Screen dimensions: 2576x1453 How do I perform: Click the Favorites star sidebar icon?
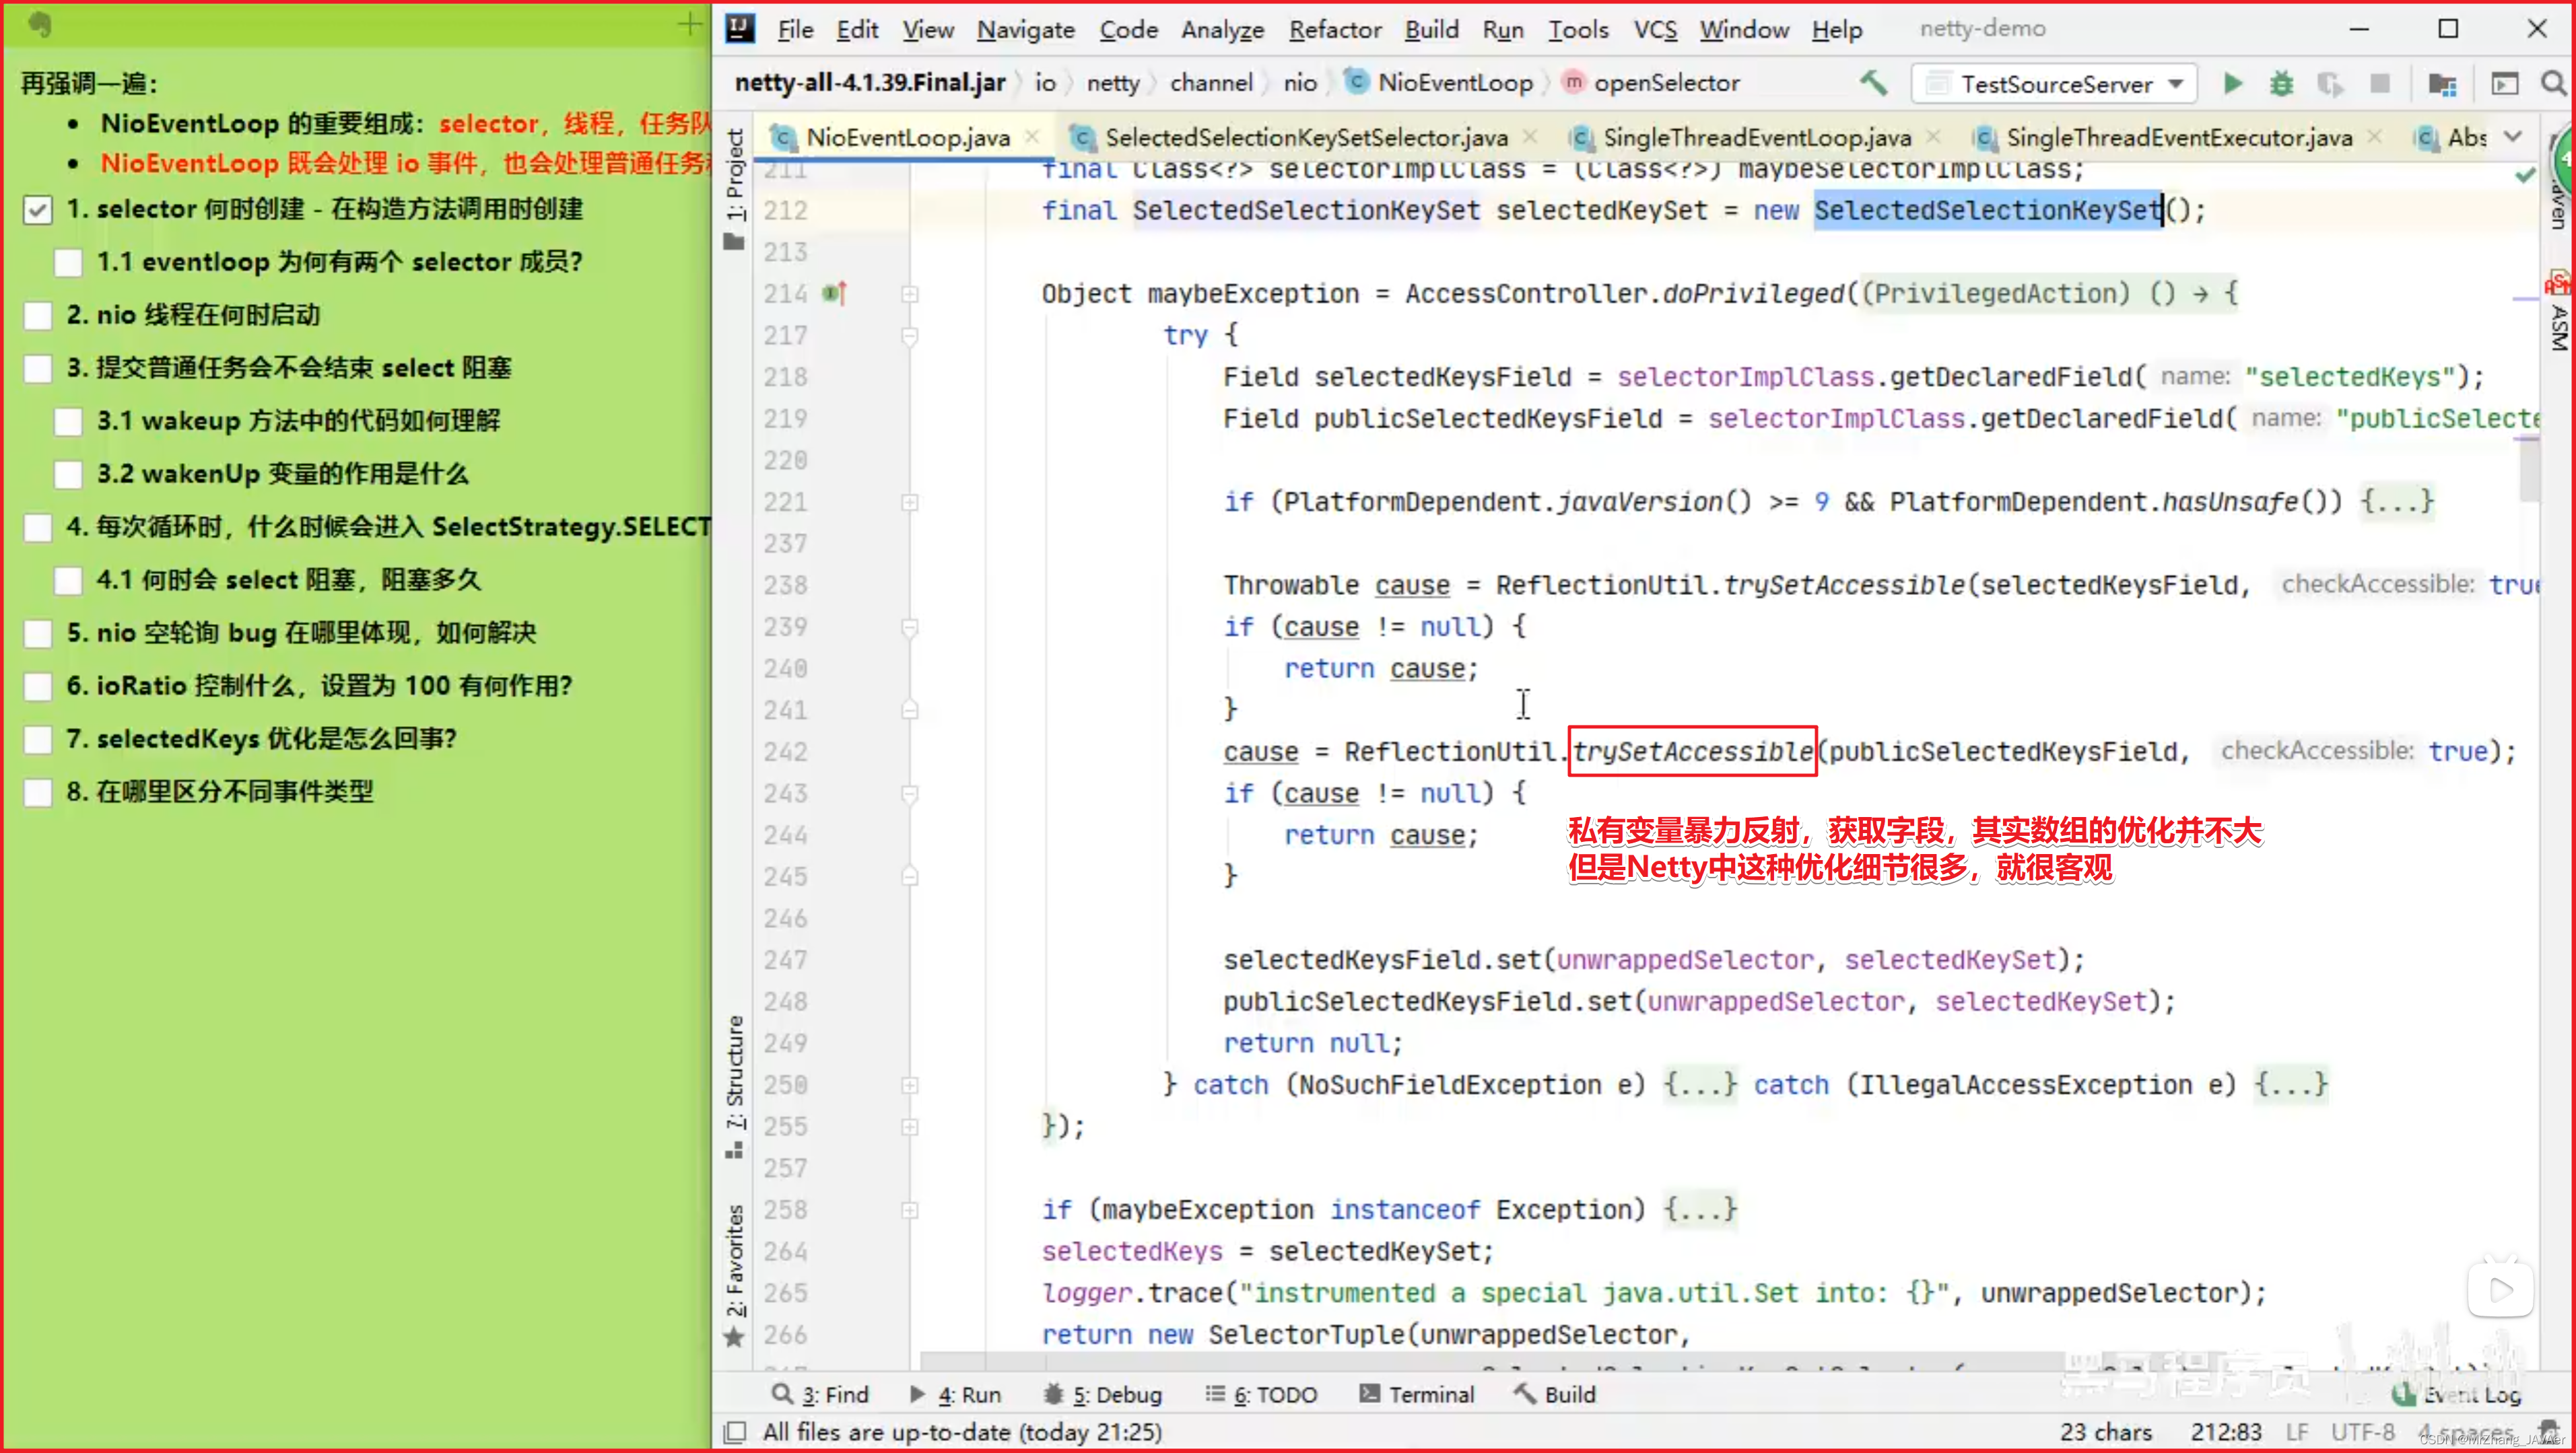point(734,1336)
